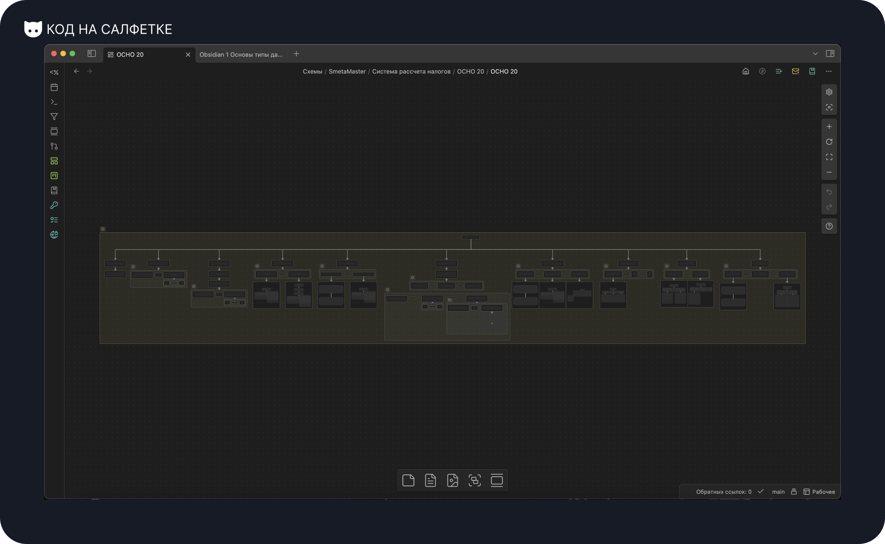Click Обратных ссылок: 0 status item

click(723, 492)
